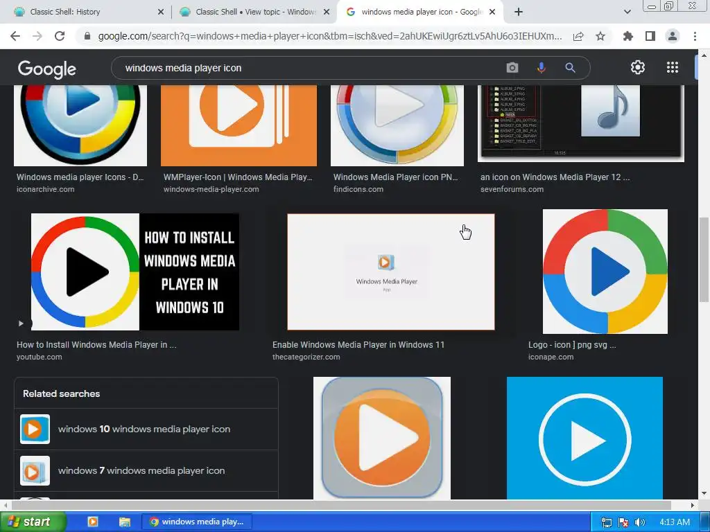Viewport: 710px width, 532px height.
Task: Open the orange round play button thumbnail
Action: pyautogui.click(x=382, y=438)
